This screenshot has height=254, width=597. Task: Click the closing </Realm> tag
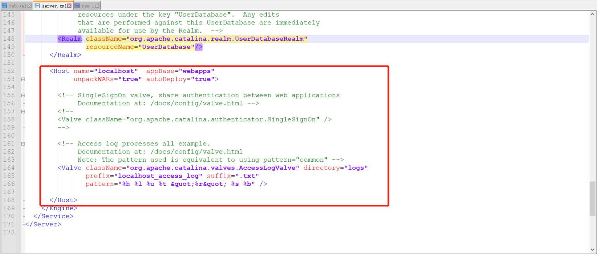coord(66,55)
